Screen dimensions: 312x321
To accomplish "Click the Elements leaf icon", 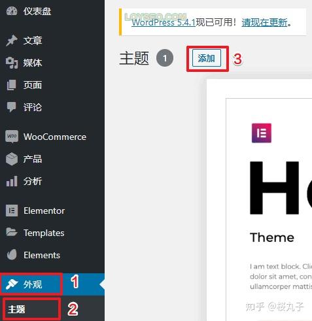I will point(12,254).
